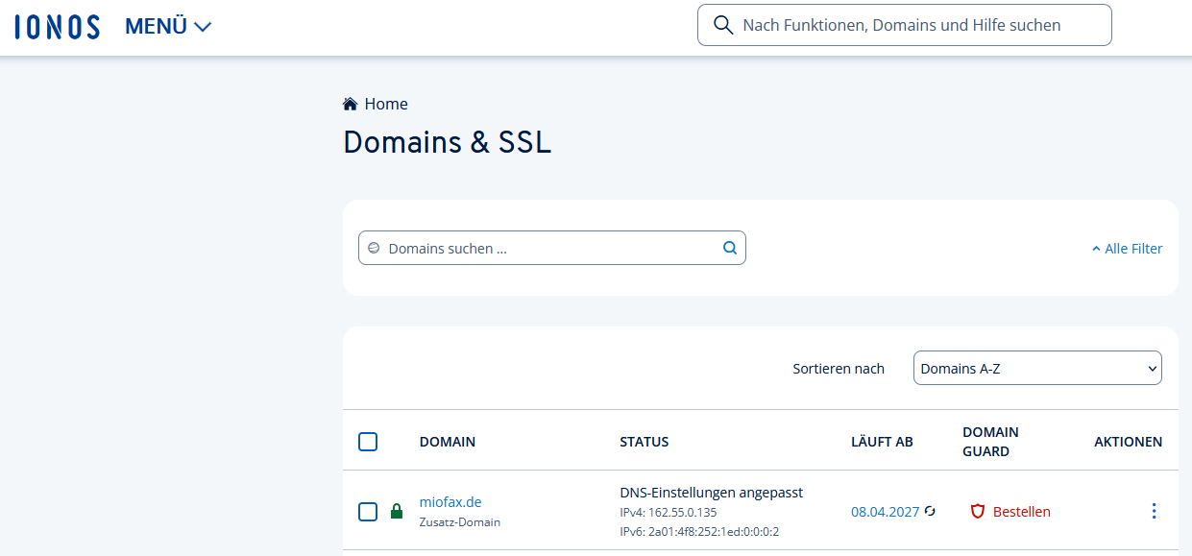Open the MENÜ dropdown

(168, 27)
